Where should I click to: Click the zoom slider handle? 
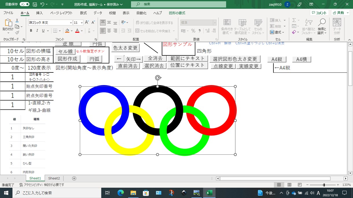(x=324, y=185)
